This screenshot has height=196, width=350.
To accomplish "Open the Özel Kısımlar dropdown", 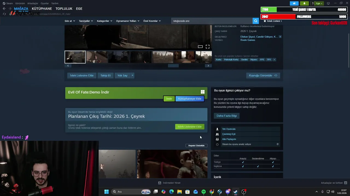I will click(152, 21).
